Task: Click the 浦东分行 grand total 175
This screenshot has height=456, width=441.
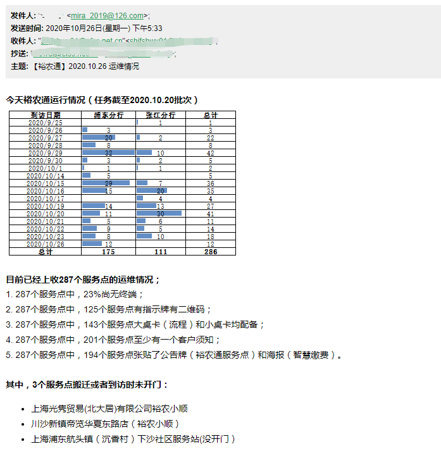Action: 108,252
